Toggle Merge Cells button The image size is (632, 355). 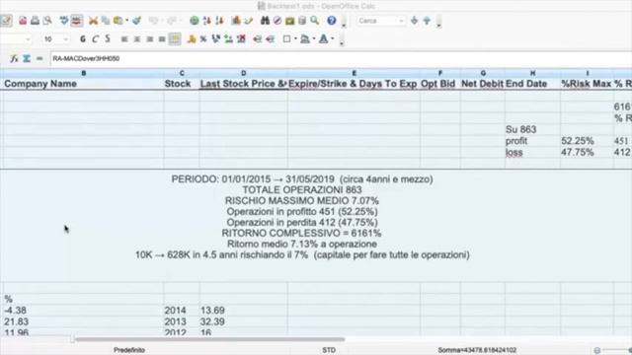pyautogui.click(x=175, y=39)
